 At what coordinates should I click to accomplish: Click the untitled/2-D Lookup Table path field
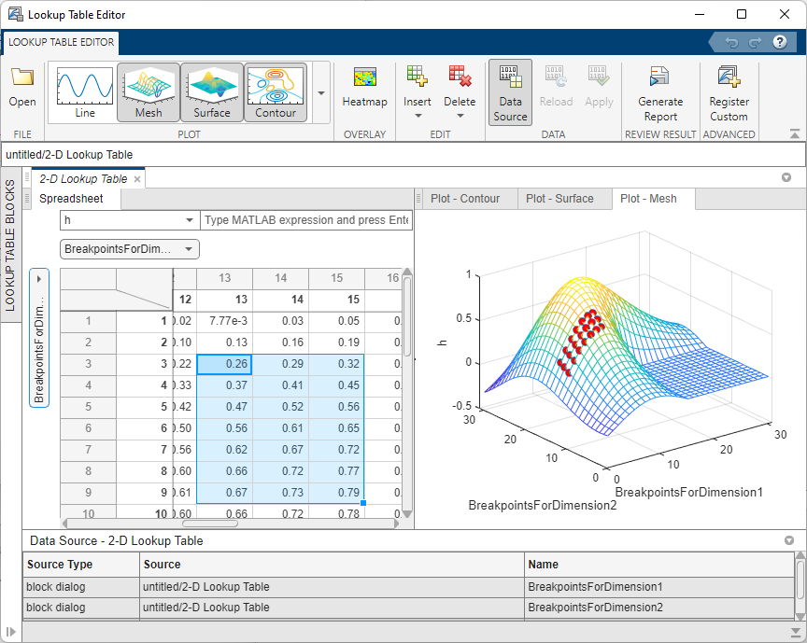[x=403, y=155]
